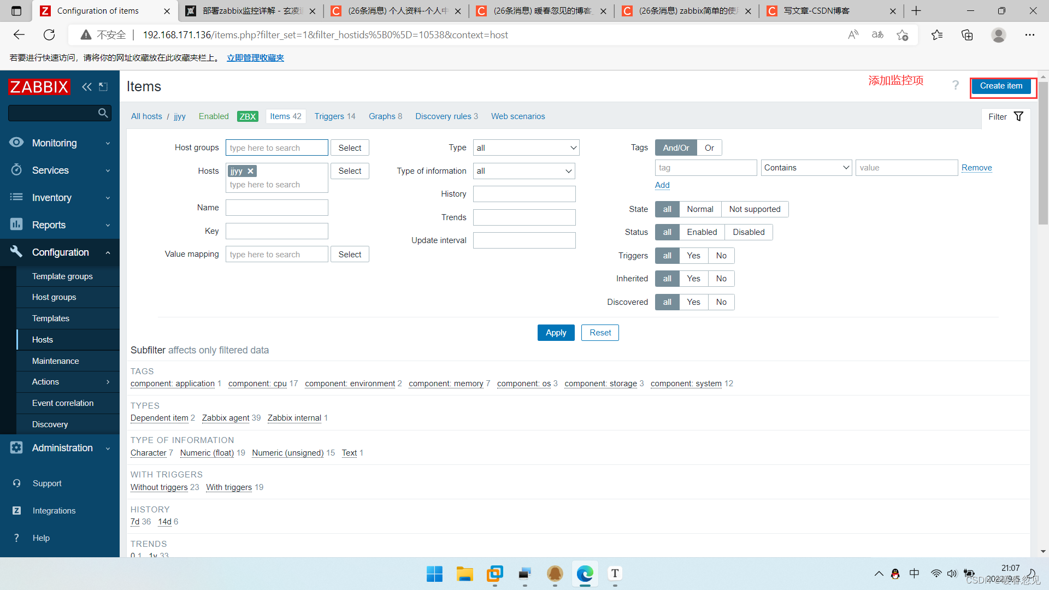The width and height of the screenshot is (1049, 590).
Task: Open the Reports chart icon menu
Action: click(x=16, y=225)
